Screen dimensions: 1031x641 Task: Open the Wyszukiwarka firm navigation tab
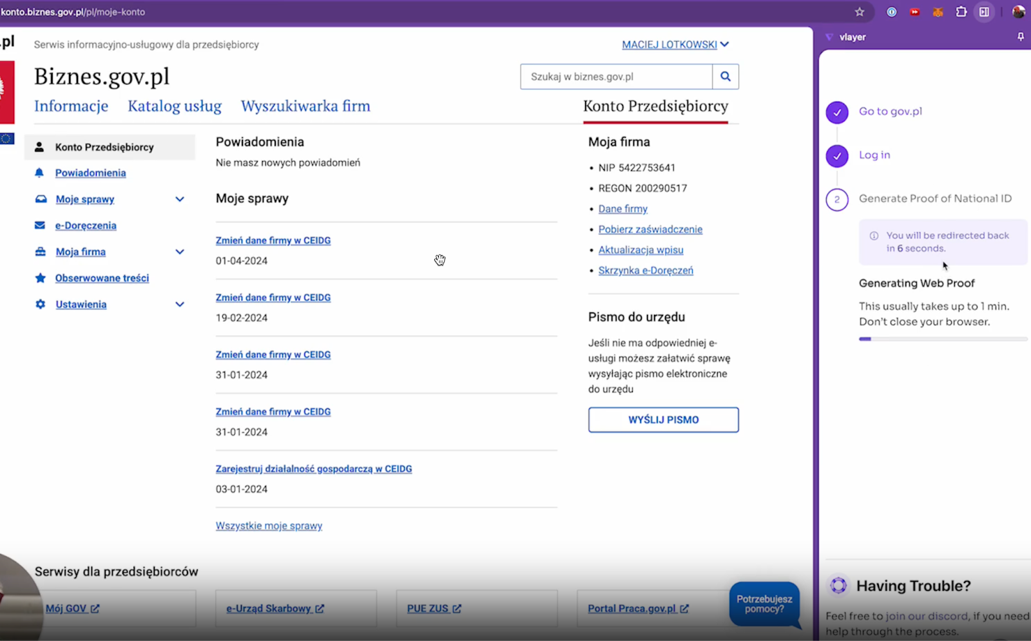pyautogui.click(x=305, y=106)
